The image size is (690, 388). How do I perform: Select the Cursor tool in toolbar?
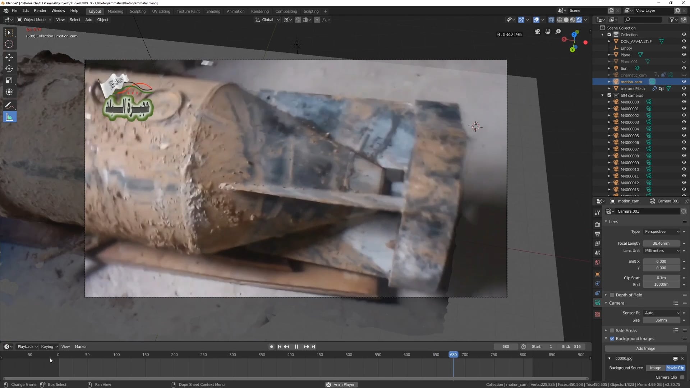click(x=9, y=44)
